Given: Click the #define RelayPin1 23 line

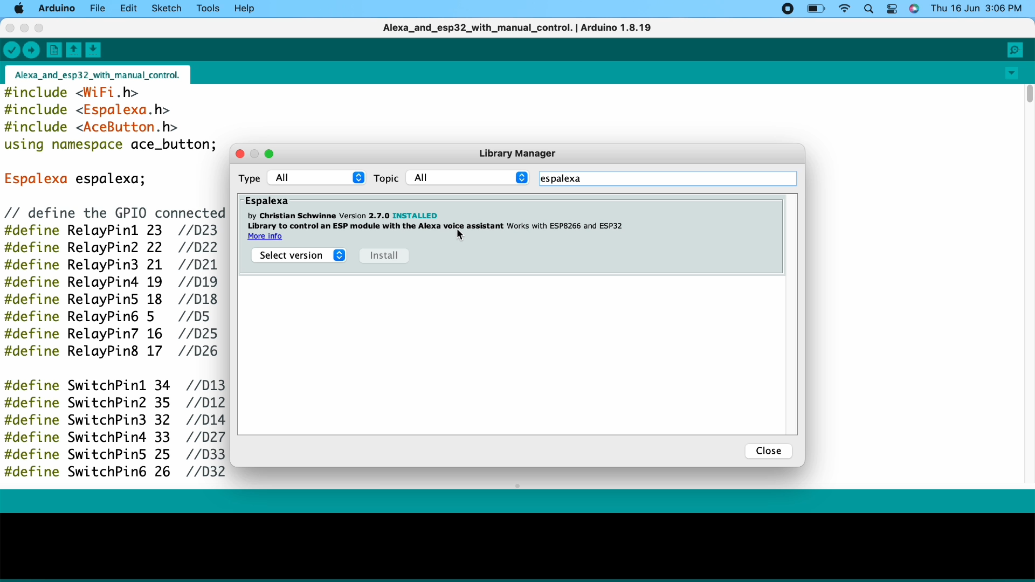Looking at the screenshot, I should (111, 231).
